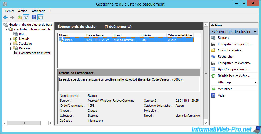Select Rôles in the cluster tree
The height and width of the screenshot is (134, 261).
[x=23, y=34]
